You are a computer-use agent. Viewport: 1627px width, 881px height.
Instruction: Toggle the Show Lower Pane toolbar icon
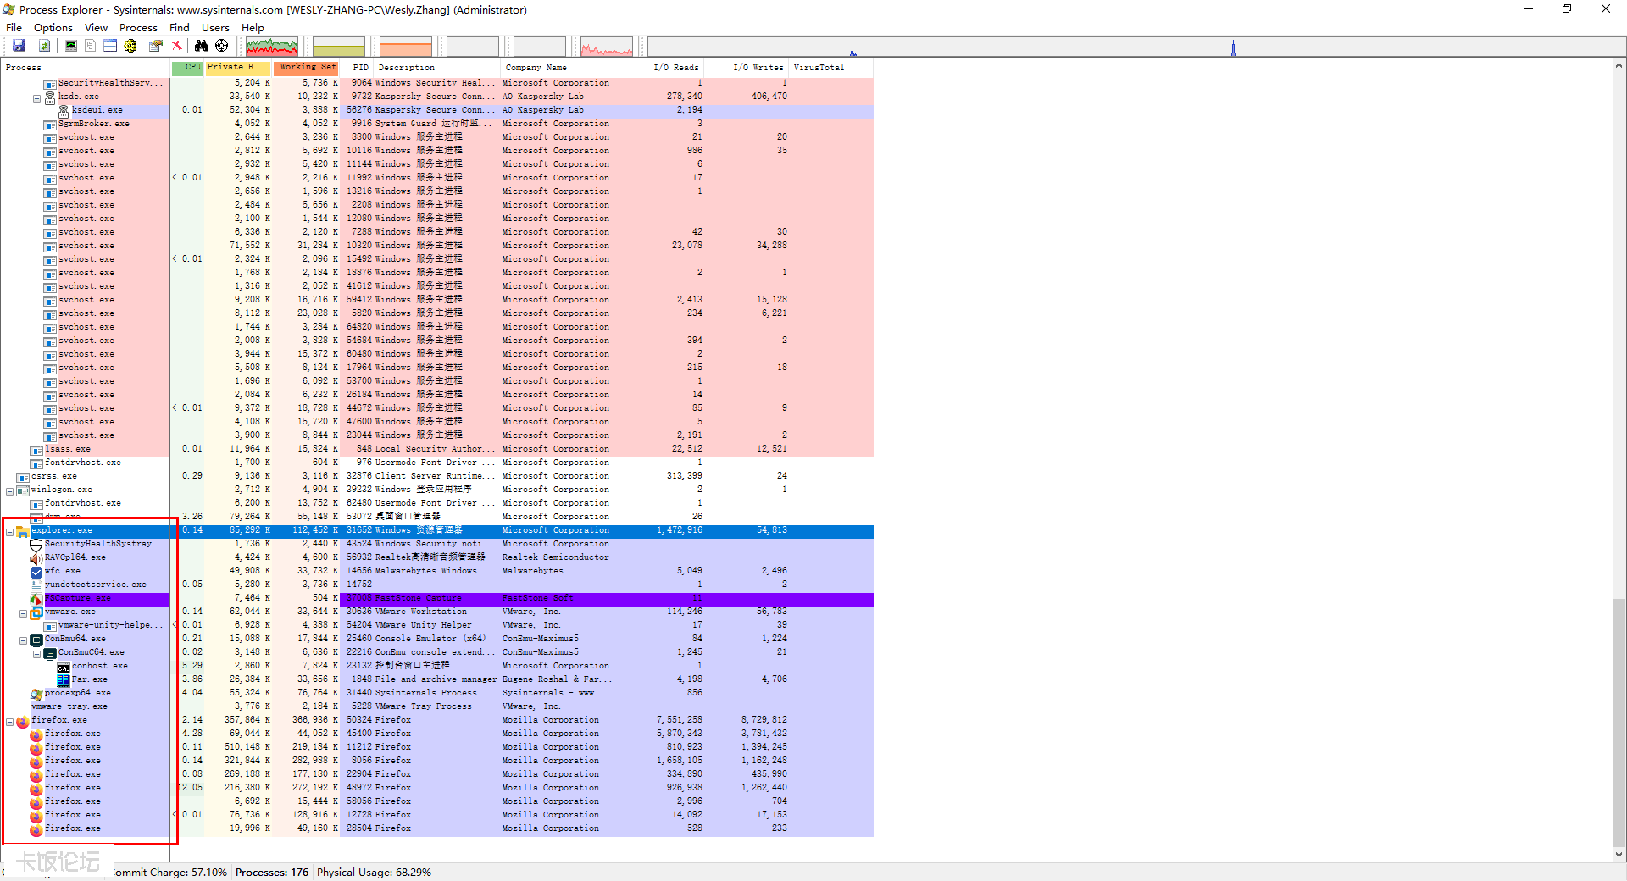pyautogui.click(x=110, y=46)
